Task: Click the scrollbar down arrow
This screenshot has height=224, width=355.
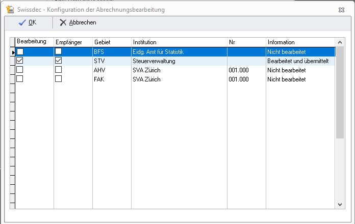Action: 340,204
